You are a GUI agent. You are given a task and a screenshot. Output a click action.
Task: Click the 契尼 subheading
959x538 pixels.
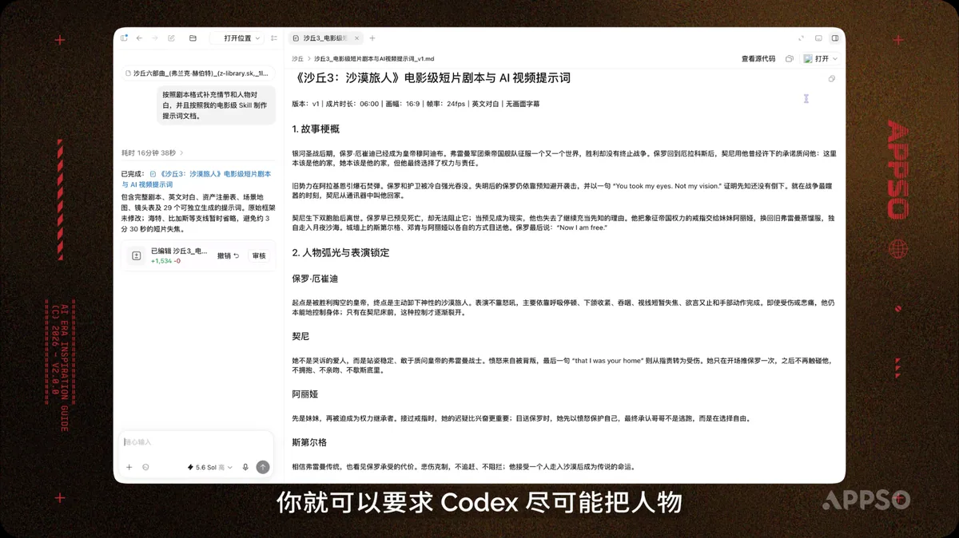300,337
